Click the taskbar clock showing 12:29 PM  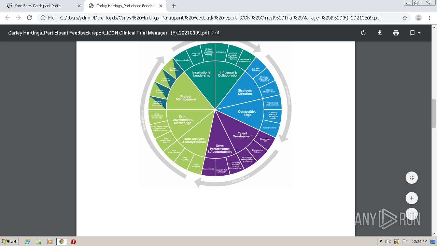pos(420,242)
